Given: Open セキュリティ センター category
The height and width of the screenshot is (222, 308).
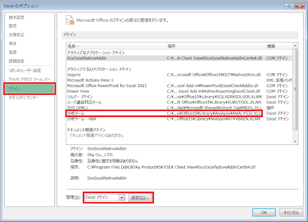Looking at the screenshot, I should (x=23, y=97).
